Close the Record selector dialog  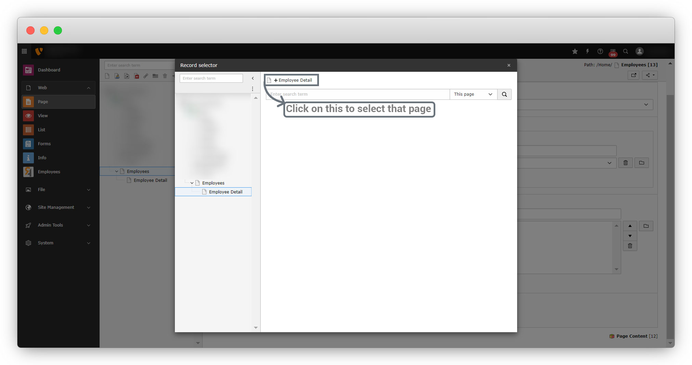509,65
